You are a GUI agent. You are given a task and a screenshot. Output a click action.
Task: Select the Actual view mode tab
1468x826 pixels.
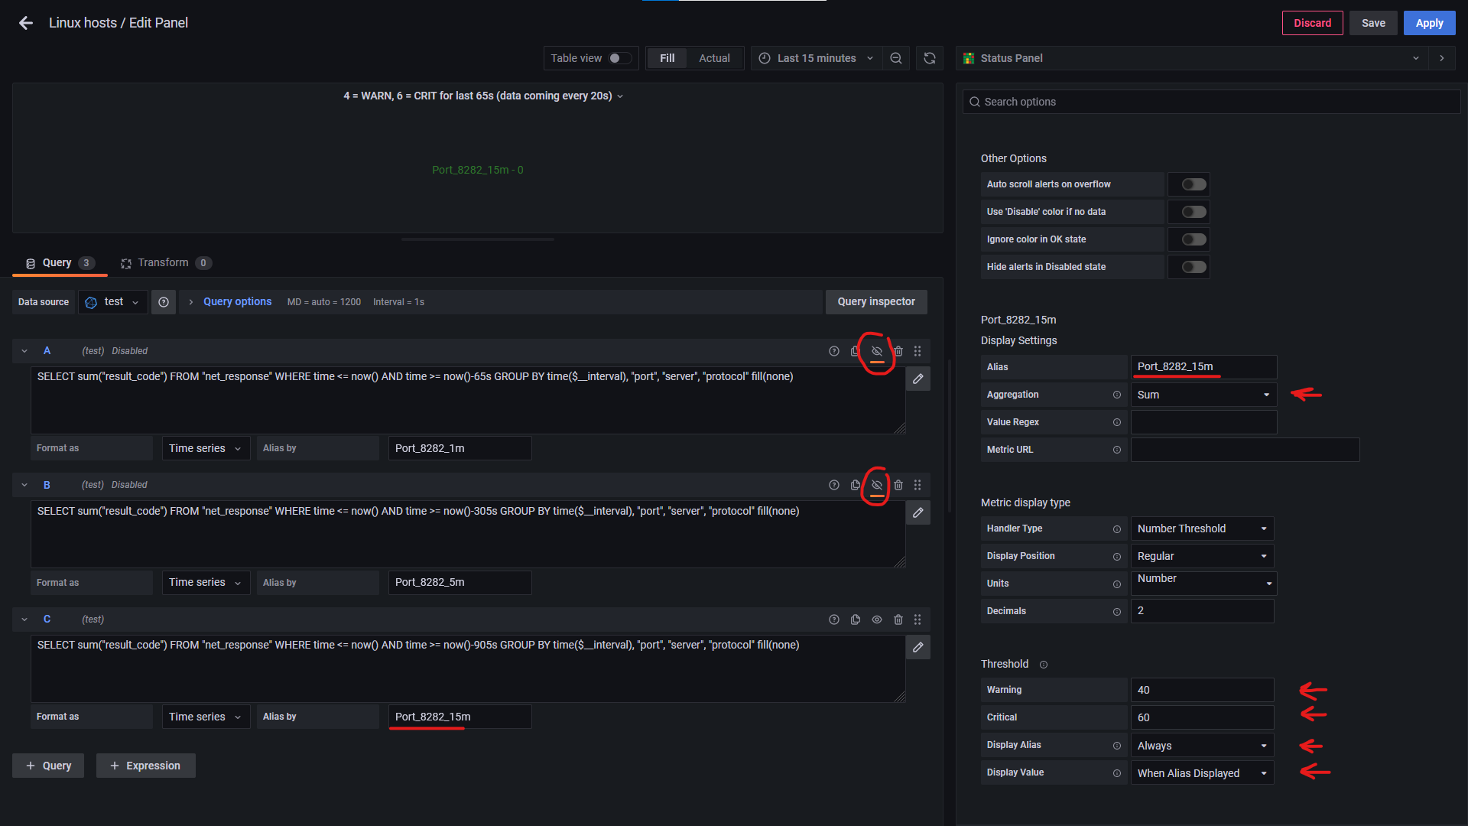coord(713,58)
